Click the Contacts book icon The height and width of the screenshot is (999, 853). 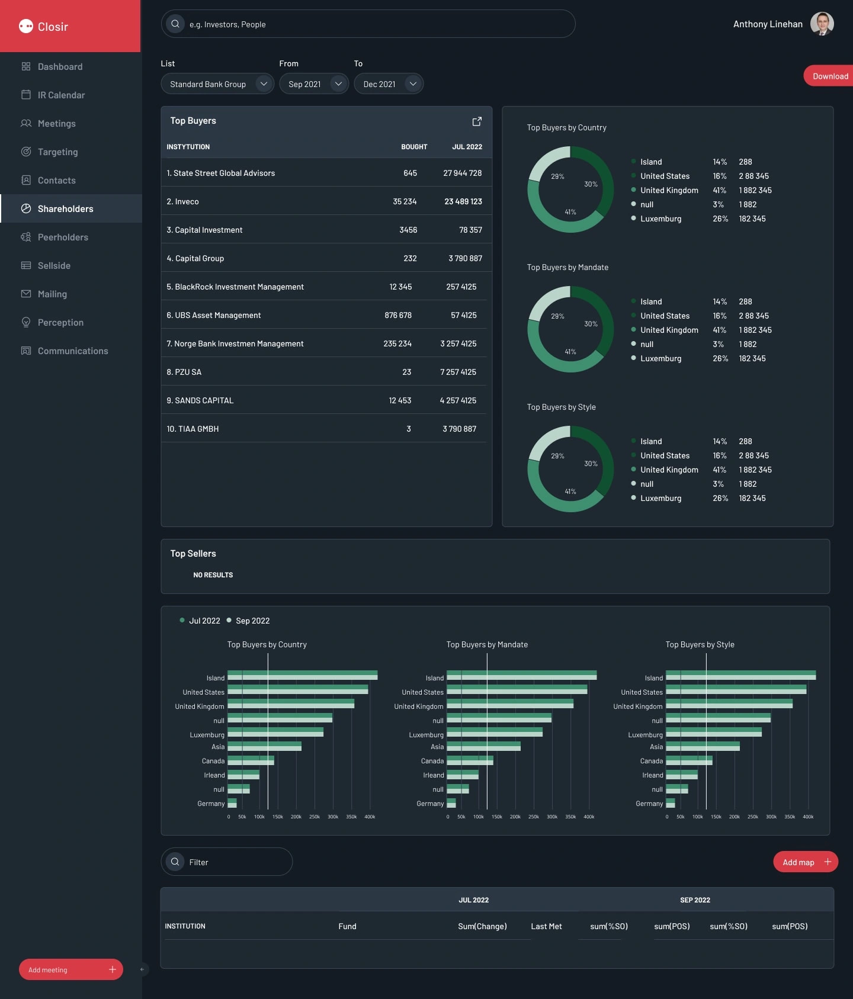26,180
